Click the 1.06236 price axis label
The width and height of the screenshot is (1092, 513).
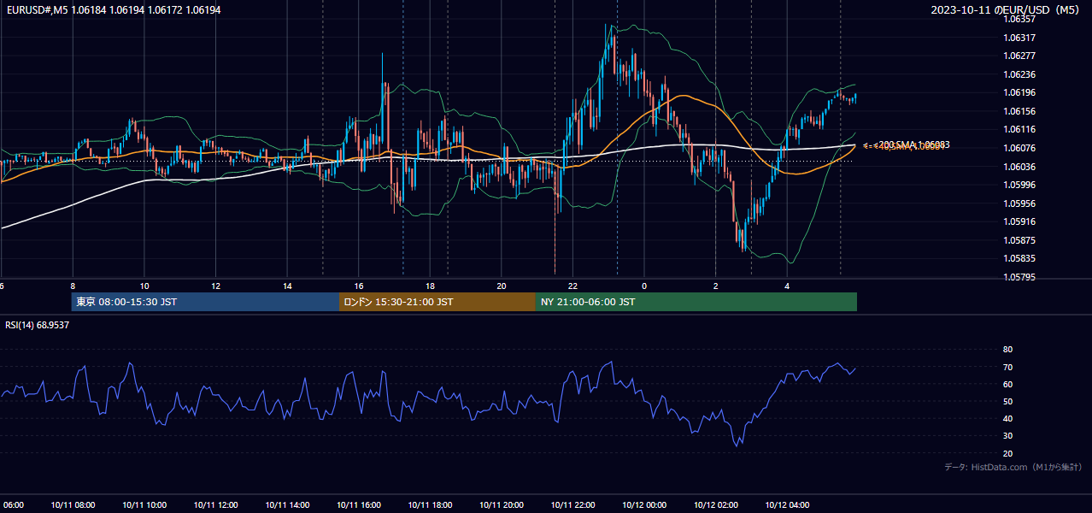1019,74
